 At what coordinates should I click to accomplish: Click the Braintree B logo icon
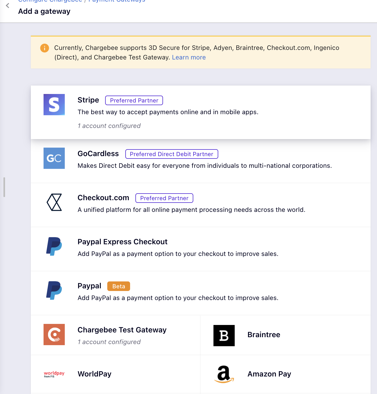224,336
